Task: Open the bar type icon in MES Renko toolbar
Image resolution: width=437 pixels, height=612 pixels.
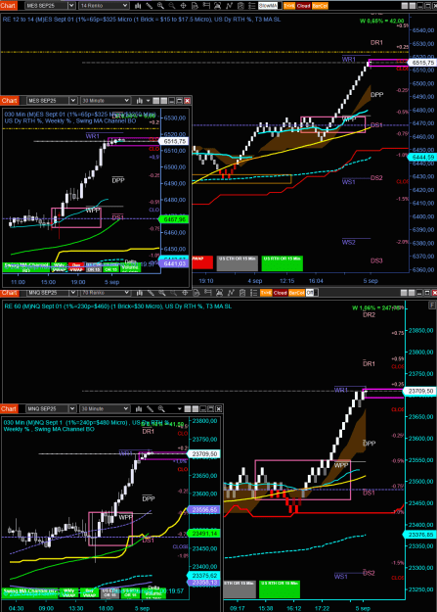Action: pyautogui.click(x=138, y=6)
